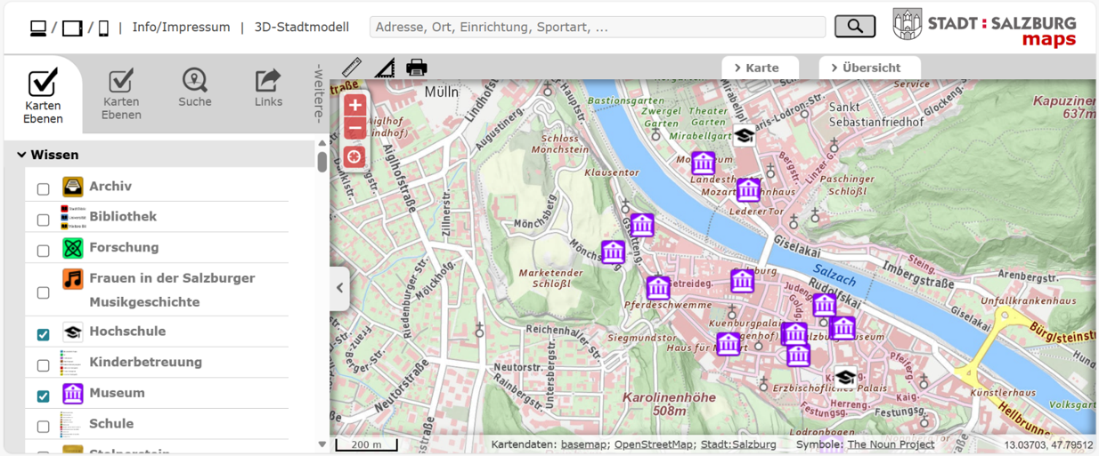Click the Schule layer label
The height and width of the screenshot is (456, 1099).
pos(111,424)
